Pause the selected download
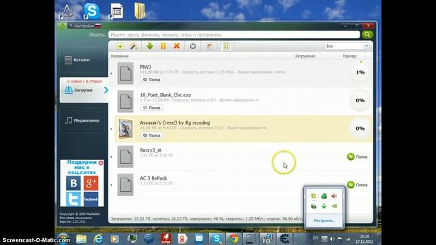This screenshot has height=245, width=436. (x=163, y=46)
